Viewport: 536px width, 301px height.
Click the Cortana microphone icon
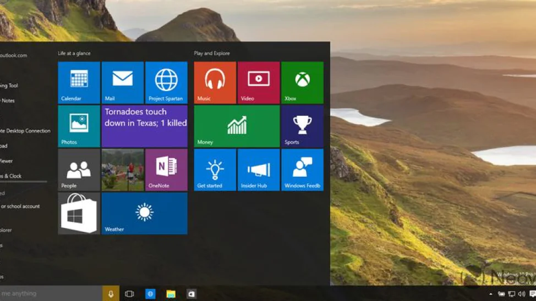(111, 293)
